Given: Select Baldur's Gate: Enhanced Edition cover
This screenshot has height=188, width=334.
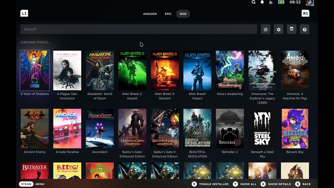Looking at the screenshot, I should tap(132, 128).
